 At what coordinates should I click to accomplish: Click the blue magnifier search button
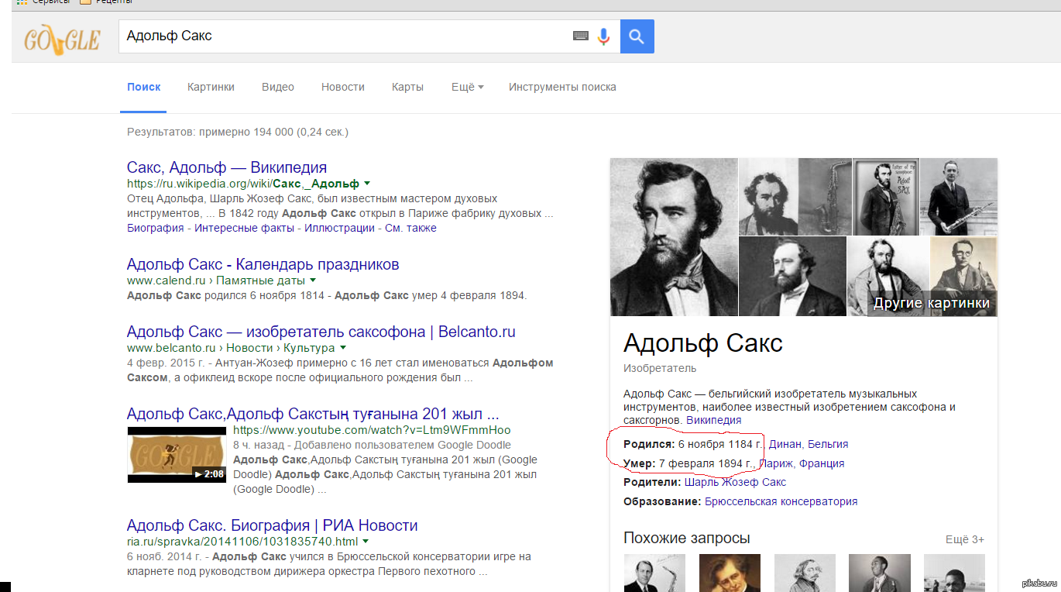(x=637, y=36)
